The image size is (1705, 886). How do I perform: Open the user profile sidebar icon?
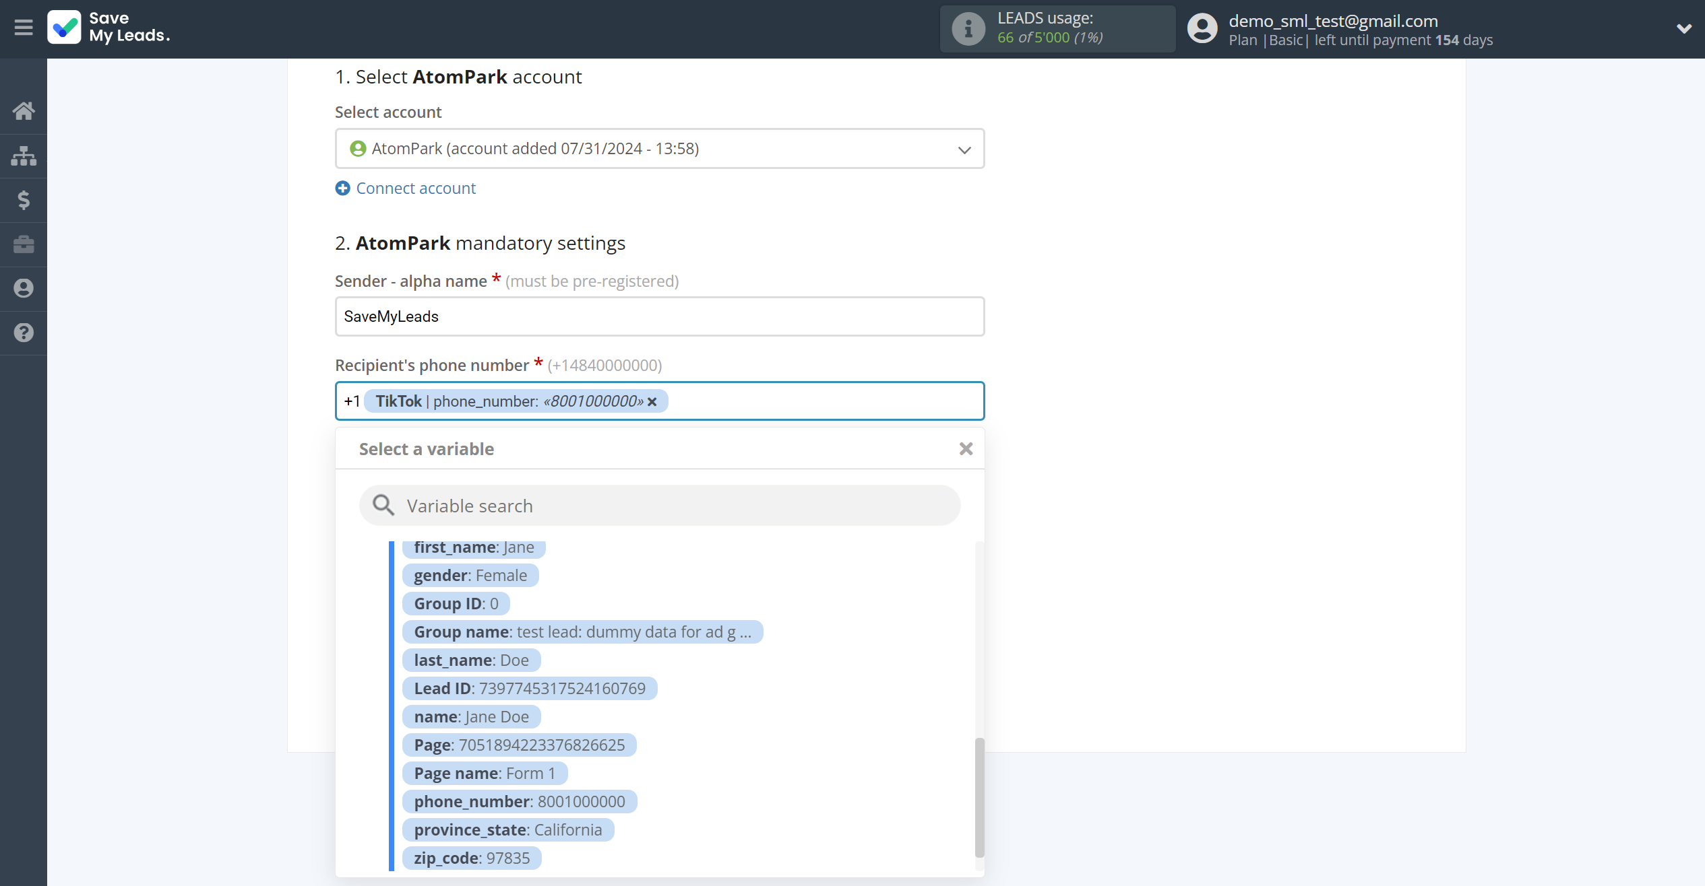24,288
